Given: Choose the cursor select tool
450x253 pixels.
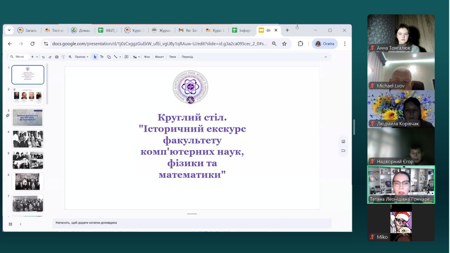Looking at the screenshot, I should click(95, 57).
